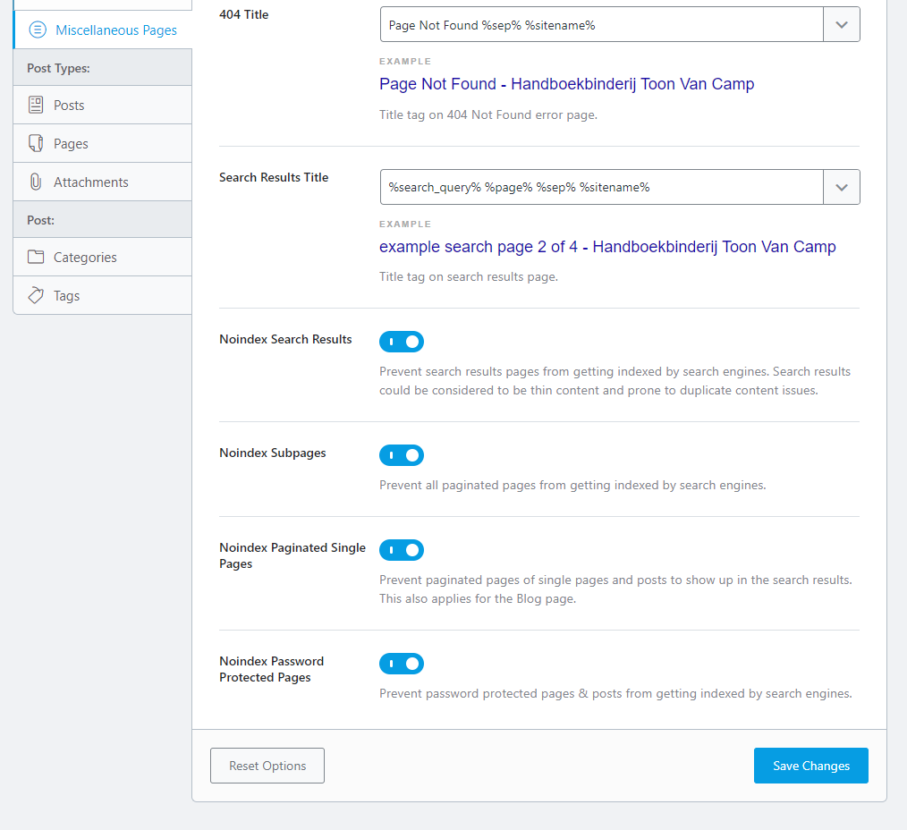Click the Search Results Title label
907x830 pixels.
tap(274, 178)
